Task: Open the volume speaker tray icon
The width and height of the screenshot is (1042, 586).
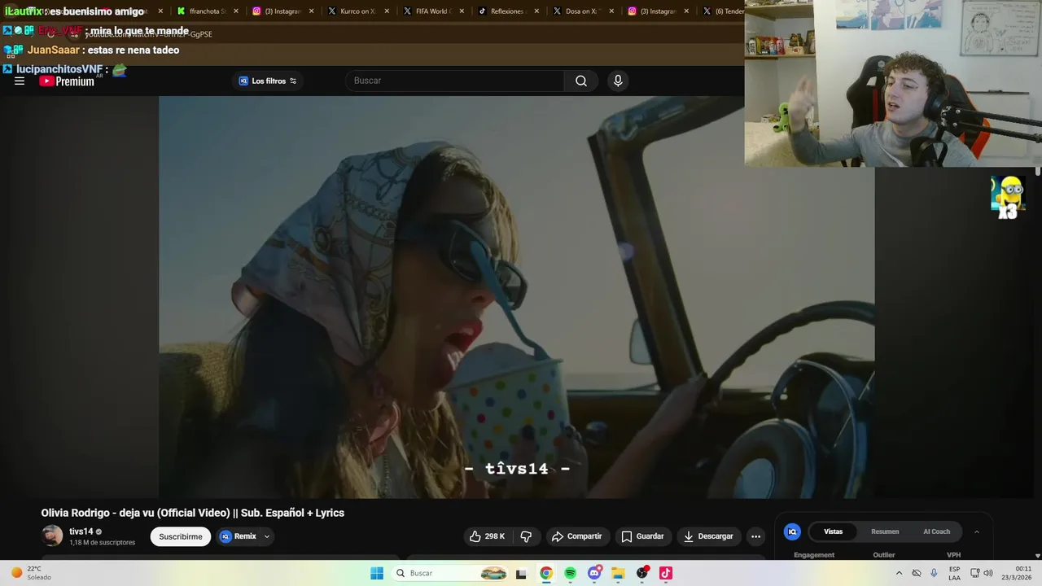Action: click(988, 573)
